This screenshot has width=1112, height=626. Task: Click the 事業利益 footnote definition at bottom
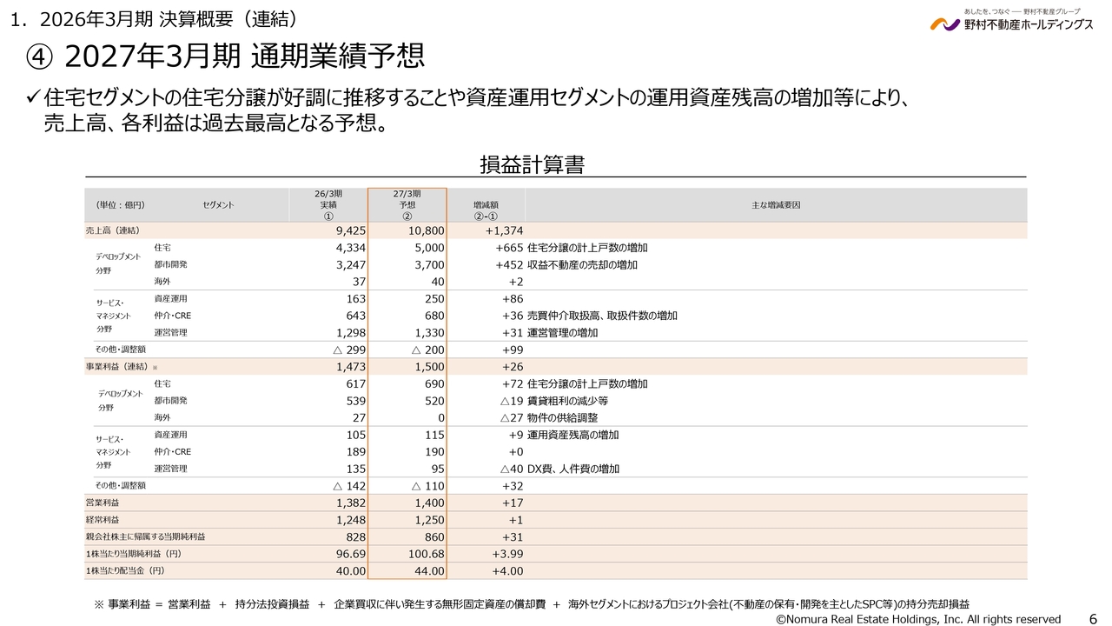click(x=531, y=603)
